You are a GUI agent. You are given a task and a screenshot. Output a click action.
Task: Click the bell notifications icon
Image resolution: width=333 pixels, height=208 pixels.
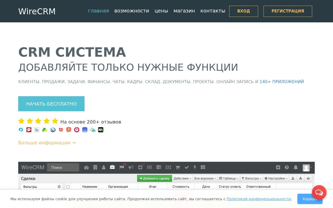point(296,167)
